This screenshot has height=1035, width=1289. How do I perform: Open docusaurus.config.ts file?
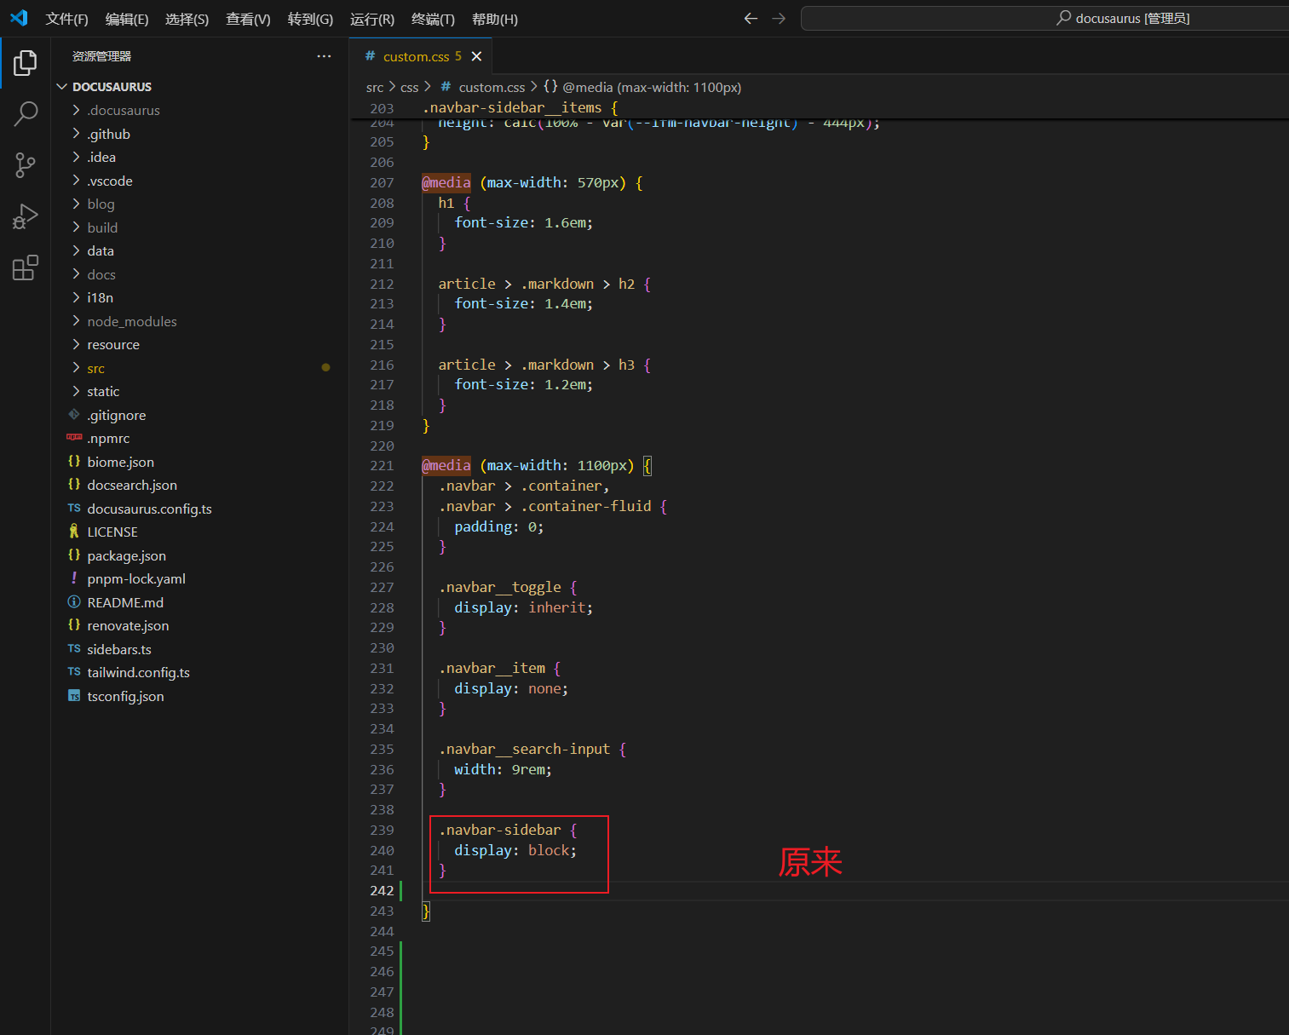point(199,509)
